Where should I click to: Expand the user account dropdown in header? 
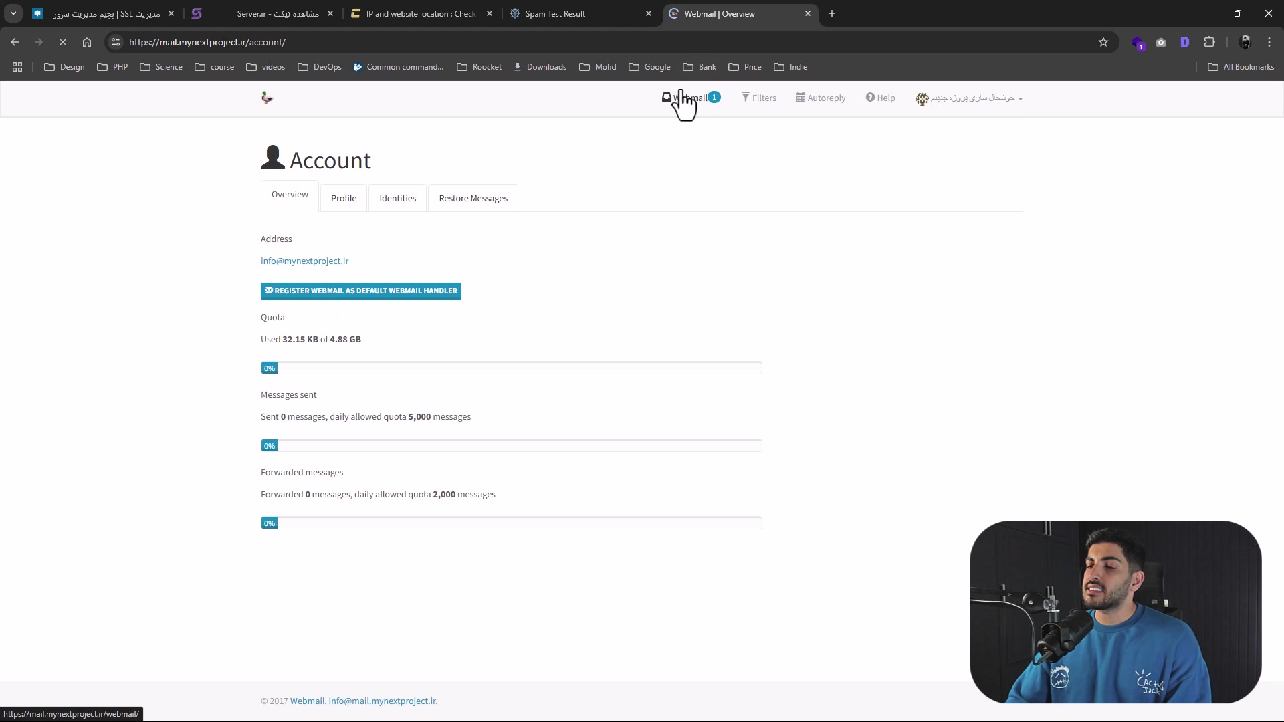tap(970, 98)
